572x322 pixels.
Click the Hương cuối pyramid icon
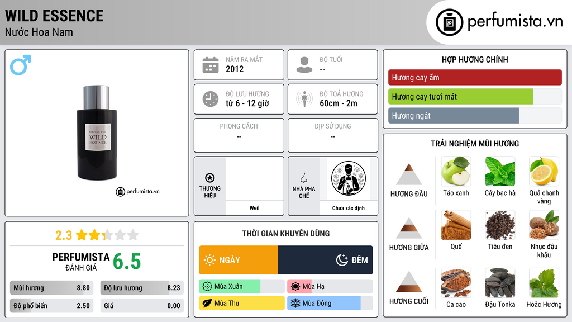pos(409,282)
